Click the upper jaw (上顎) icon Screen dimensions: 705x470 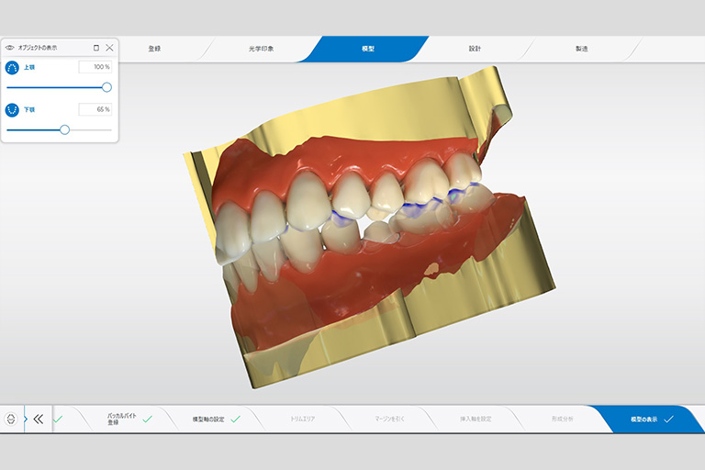(13, 68)
